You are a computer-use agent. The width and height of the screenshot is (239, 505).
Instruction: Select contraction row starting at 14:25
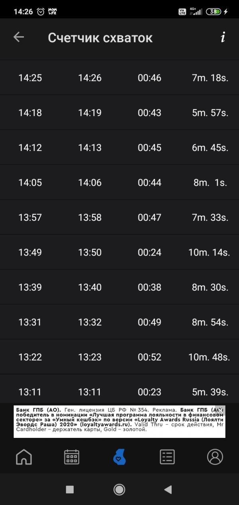(x=119, y=77)
